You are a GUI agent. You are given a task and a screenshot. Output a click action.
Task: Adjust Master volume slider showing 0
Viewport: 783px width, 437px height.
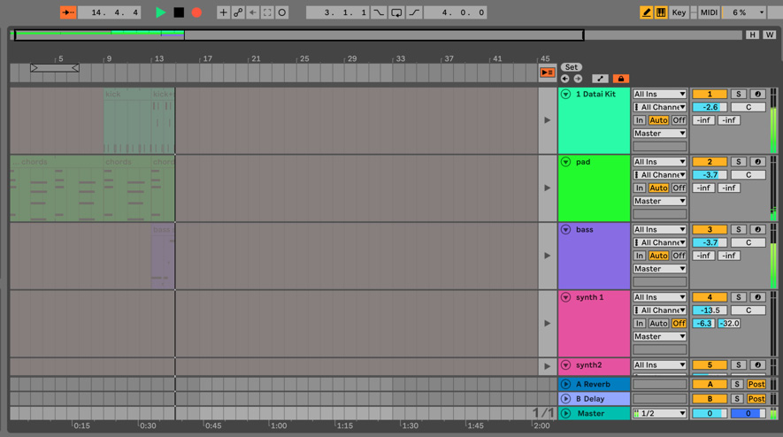(x=710, y=413)
